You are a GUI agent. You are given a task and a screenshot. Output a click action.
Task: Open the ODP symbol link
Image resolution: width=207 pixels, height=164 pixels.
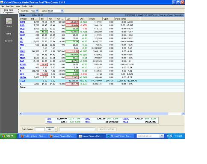[x=22, y=67]
